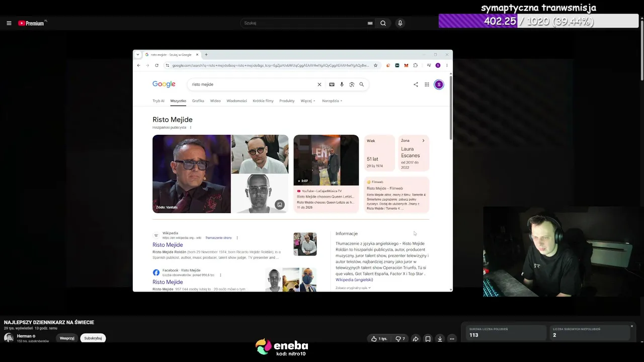Viewport: 644px width, 362px height.
Task: Open the Google apps grid
Action: coord(427,84)
